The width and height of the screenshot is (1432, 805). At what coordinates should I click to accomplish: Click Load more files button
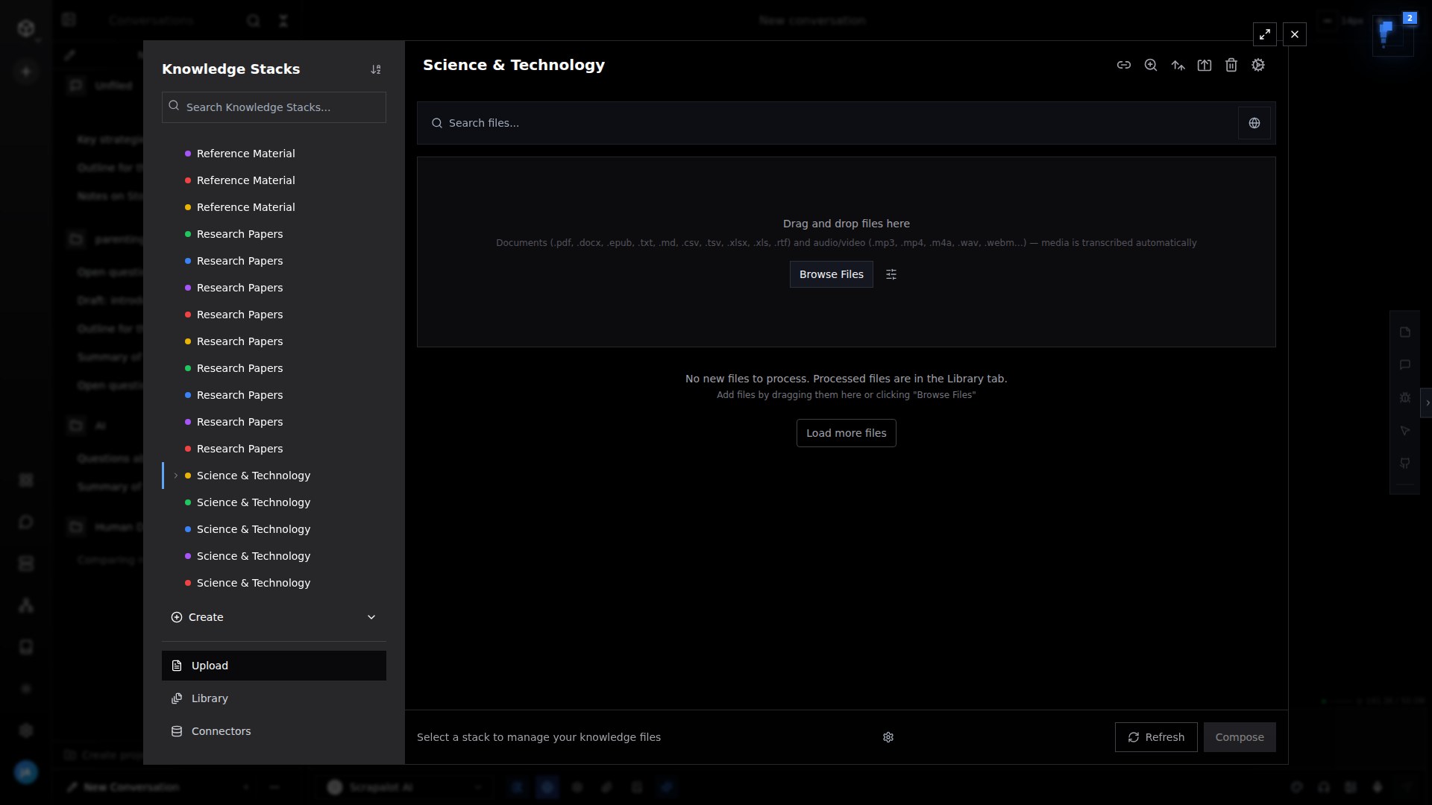coord(847,433)
